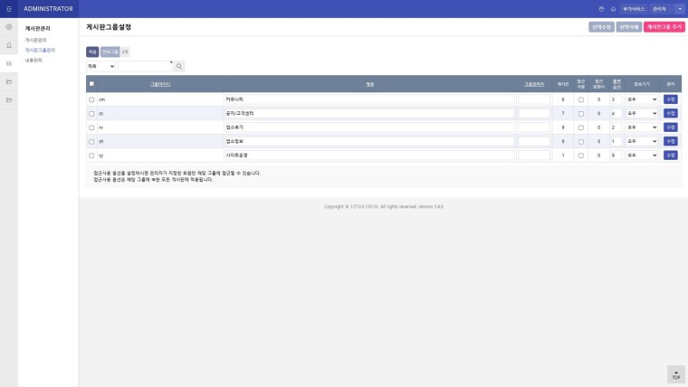Screen dimensions: 688x387
Task: Enable access-use checkbox in 사이트운영 row
Action: tap(581, 156)
